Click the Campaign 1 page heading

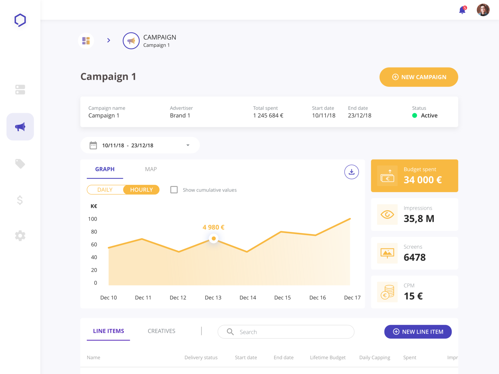pyautogui.click(x=108, y=77)
